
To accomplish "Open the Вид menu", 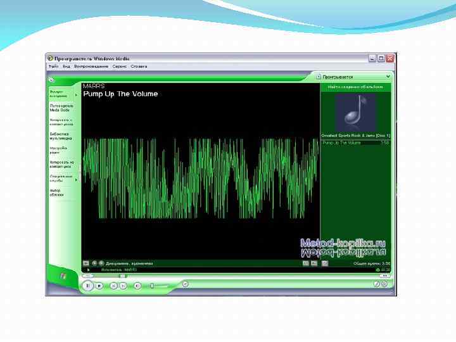I will tap(66, 66).
